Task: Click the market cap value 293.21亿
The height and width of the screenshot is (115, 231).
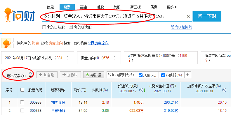Action: click(x=171, y=102)
